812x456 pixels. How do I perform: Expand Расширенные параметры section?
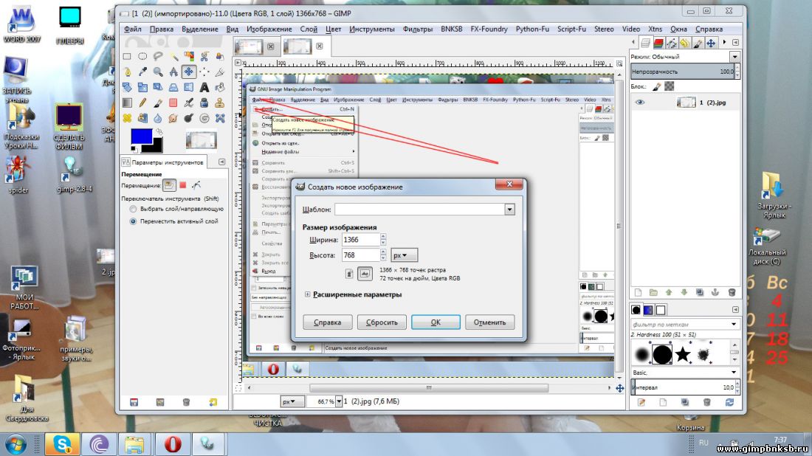tap(308, 294)
